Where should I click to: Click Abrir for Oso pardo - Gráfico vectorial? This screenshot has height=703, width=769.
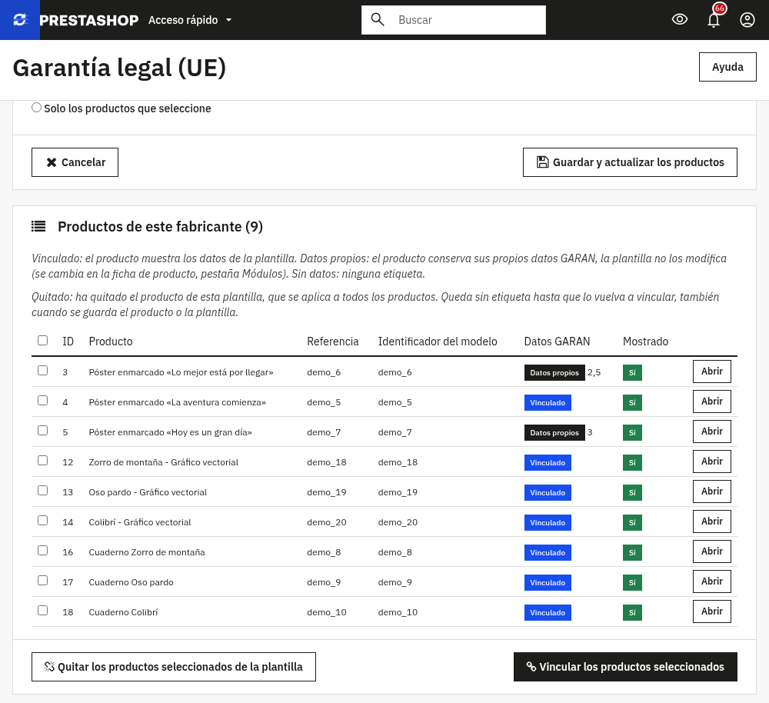(x=711, y=491)
